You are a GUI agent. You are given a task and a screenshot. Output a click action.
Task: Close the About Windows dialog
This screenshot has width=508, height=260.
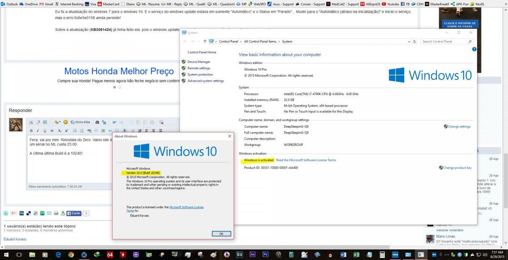[230, 136]
